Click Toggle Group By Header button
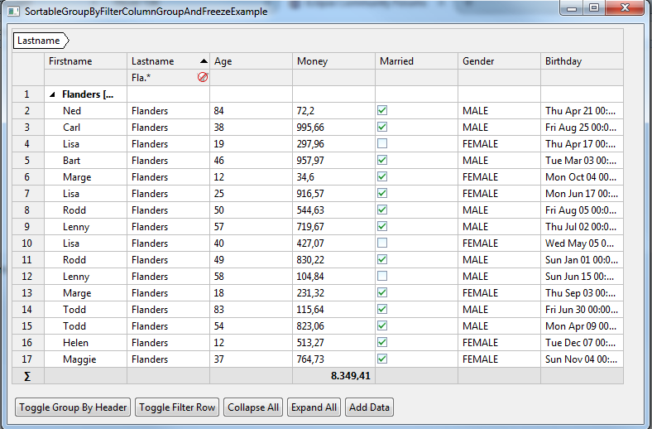Screen dimensions: 652x429 click(x=73, y=407)
